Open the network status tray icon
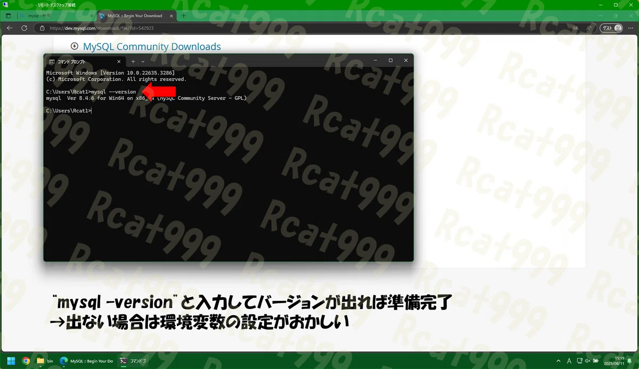Image resolution: width=639 pixels, height=369 pixels. coord(580,360)
